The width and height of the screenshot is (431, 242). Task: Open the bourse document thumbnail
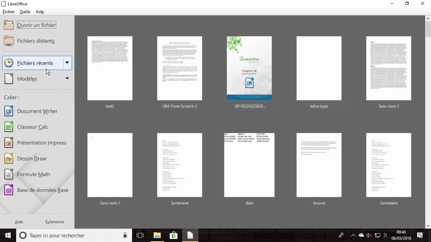(x=319, y=165)
